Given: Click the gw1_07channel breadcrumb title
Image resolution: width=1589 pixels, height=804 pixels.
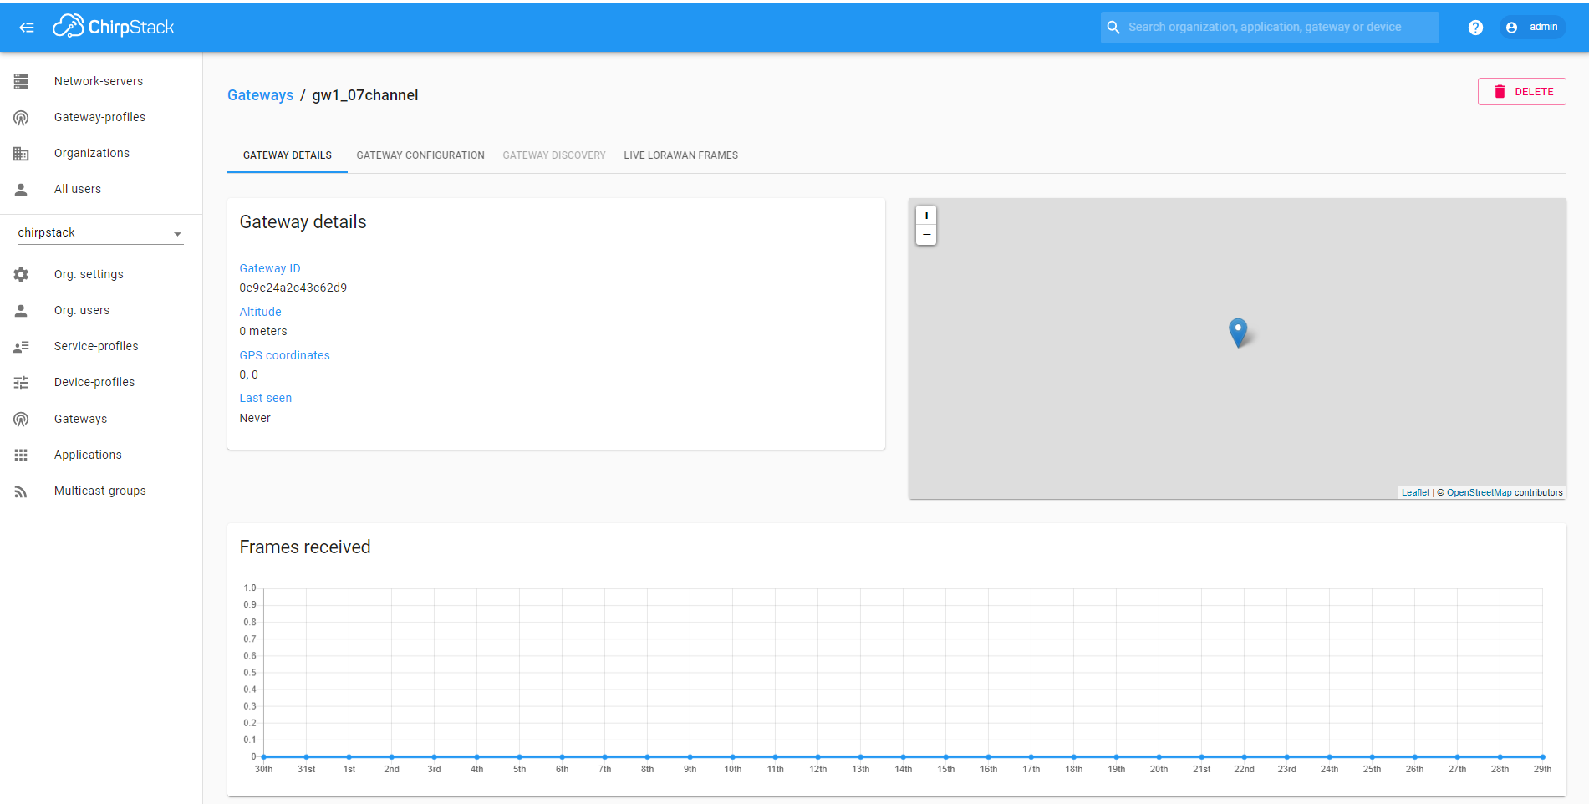Looking at the screenshot, I should click(365, 95).
